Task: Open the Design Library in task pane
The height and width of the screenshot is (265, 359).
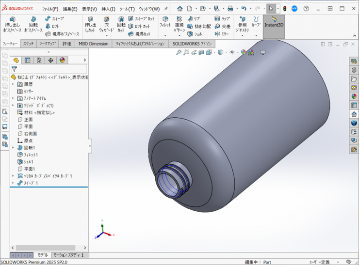Action: (354, 70)
